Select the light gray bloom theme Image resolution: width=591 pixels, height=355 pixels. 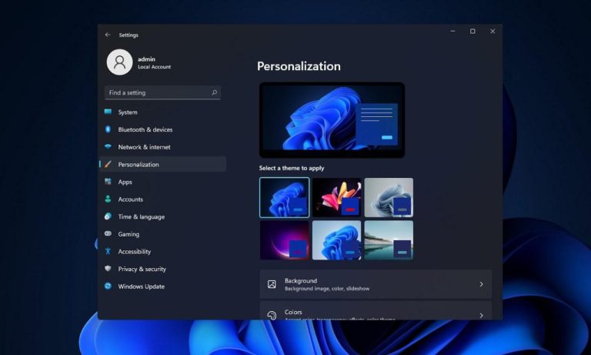coord(389,197)
